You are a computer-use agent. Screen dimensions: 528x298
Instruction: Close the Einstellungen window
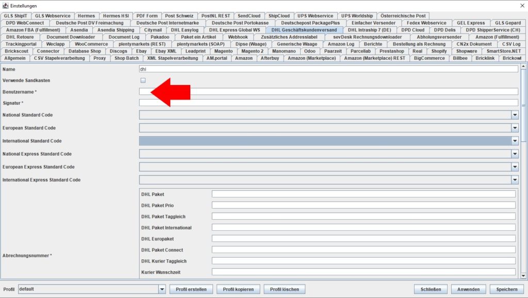click(522, 6)
